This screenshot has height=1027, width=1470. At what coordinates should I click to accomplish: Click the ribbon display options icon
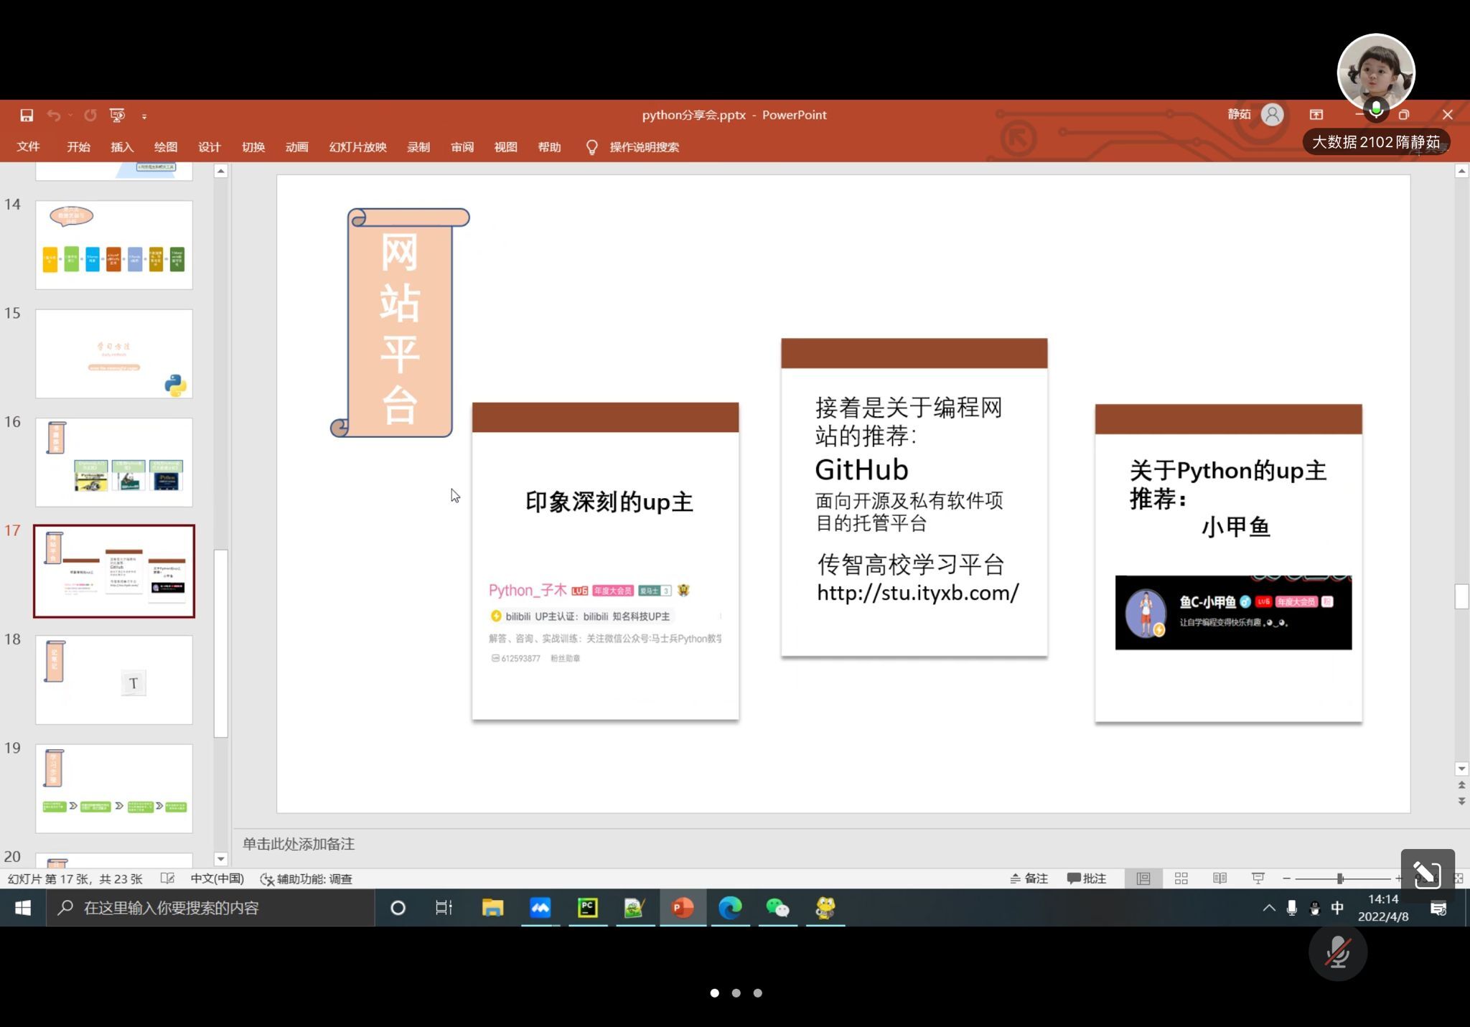1316,115
